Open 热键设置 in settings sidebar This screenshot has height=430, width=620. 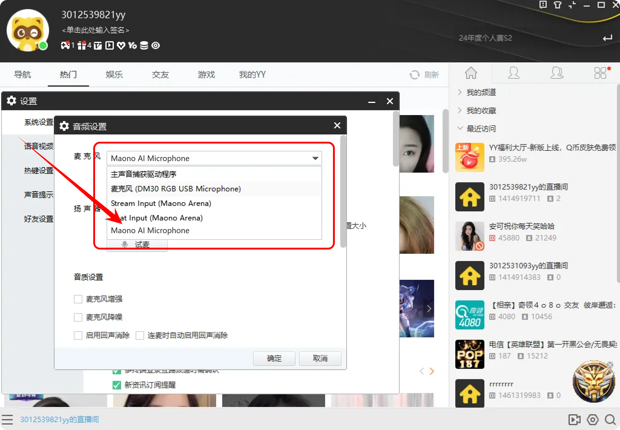(39, 170)
